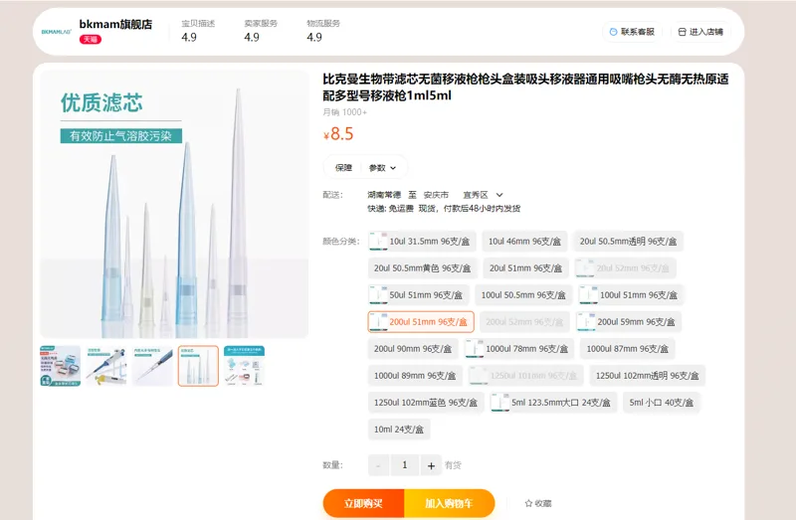Click the greyed-out 20ul 52mm option
This screenshot has width=796, height=520.
pos(625,267)
